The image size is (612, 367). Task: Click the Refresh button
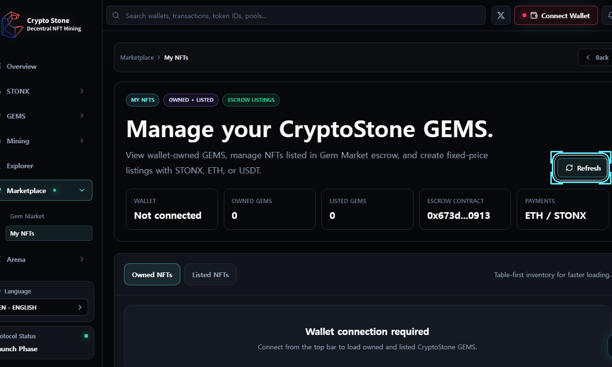582,168
